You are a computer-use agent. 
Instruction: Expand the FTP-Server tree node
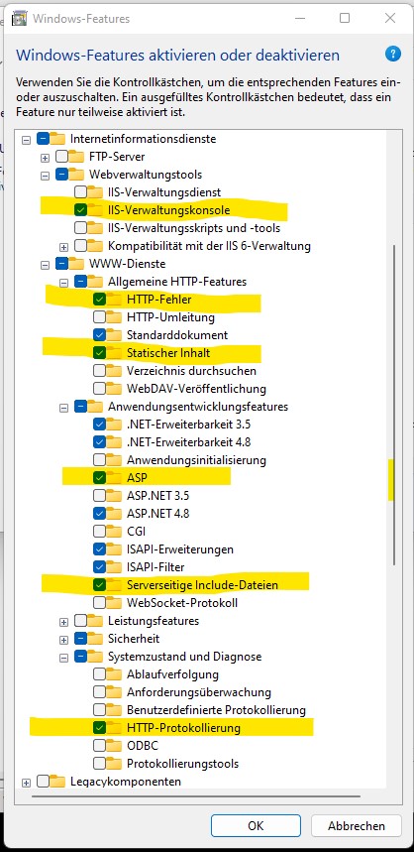45,158
